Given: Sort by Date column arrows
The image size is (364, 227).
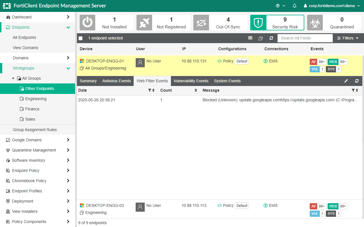Looking at the screenshot, I should (x=153, y=90).
